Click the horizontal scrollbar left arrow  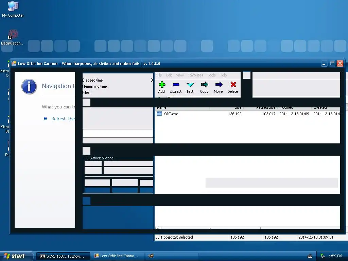point(158,228)
